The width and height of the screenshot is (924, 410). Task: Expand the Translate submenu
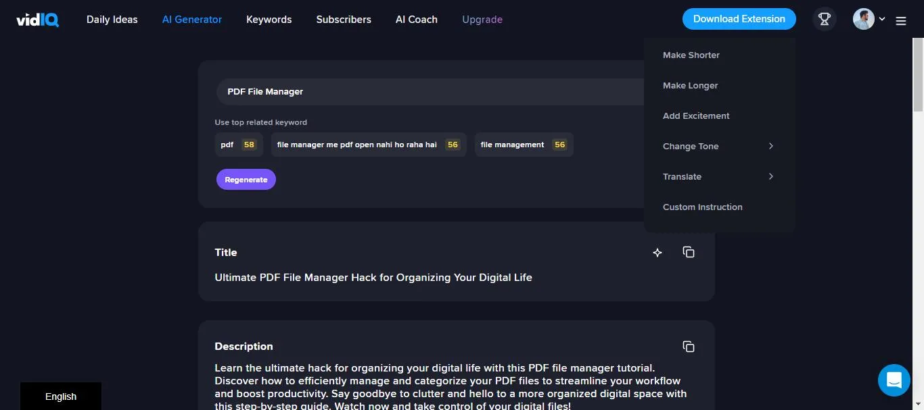coord(718,177)
